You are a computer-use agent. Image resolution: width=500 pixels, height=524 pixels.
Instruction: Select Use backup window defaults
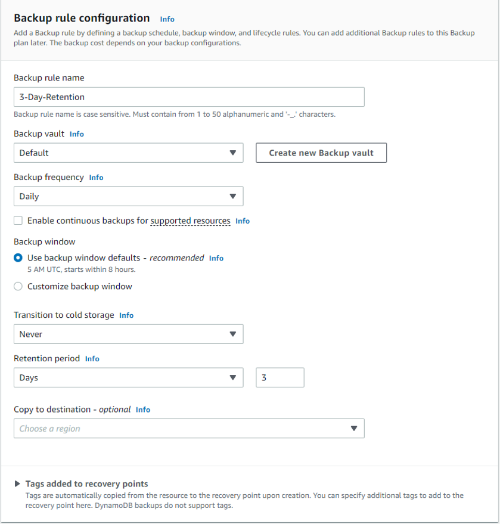[18, 258]
